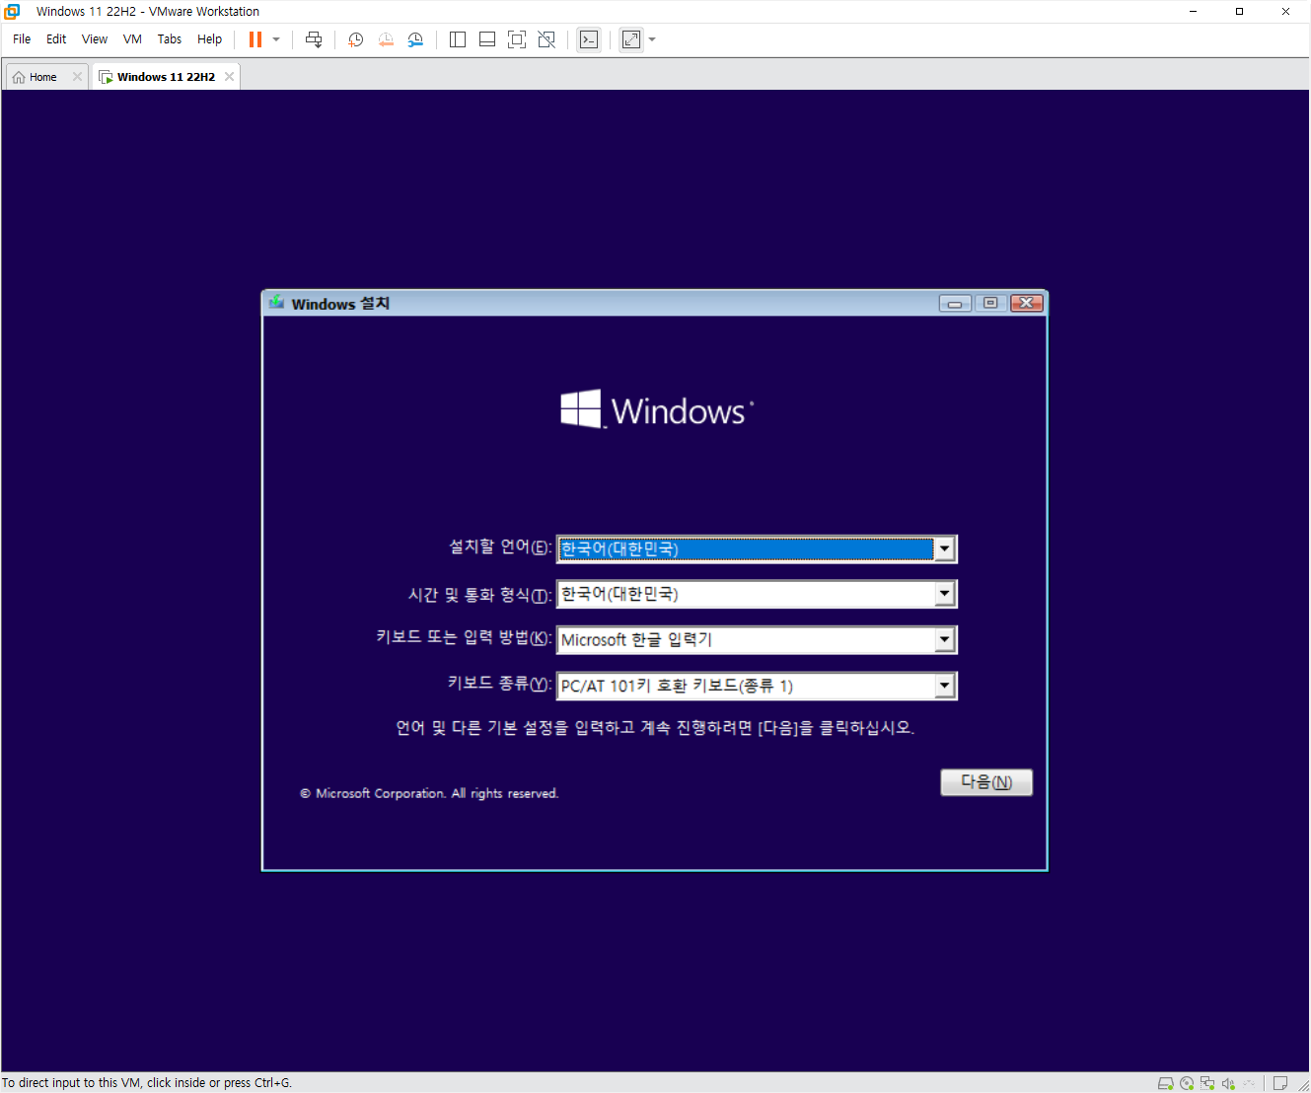The height and width of the screenshot is (1093, 1311).
Task: Click the message log note icon
Action: 1280,1083
